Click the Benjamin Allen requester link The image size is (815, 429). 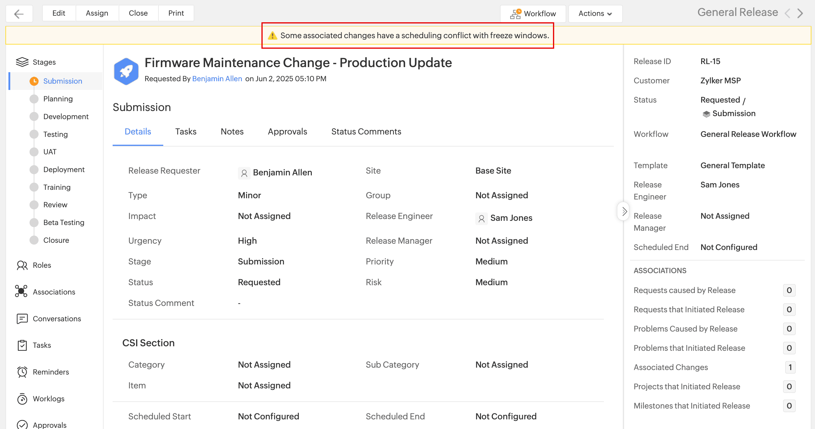tap(217, 79)
